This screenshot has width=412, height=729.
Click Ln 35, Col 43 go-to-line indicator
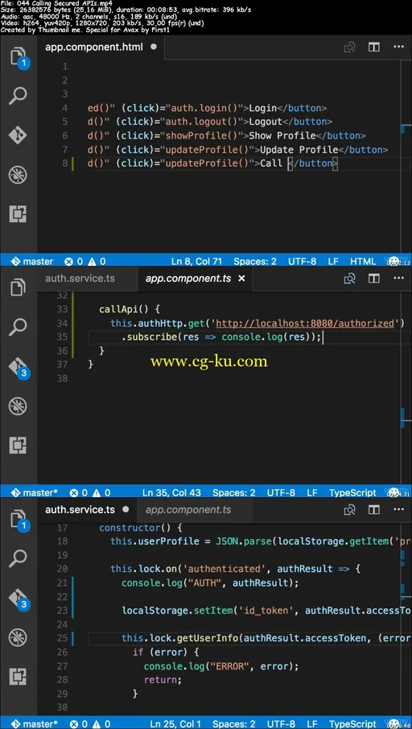point(172,492)
